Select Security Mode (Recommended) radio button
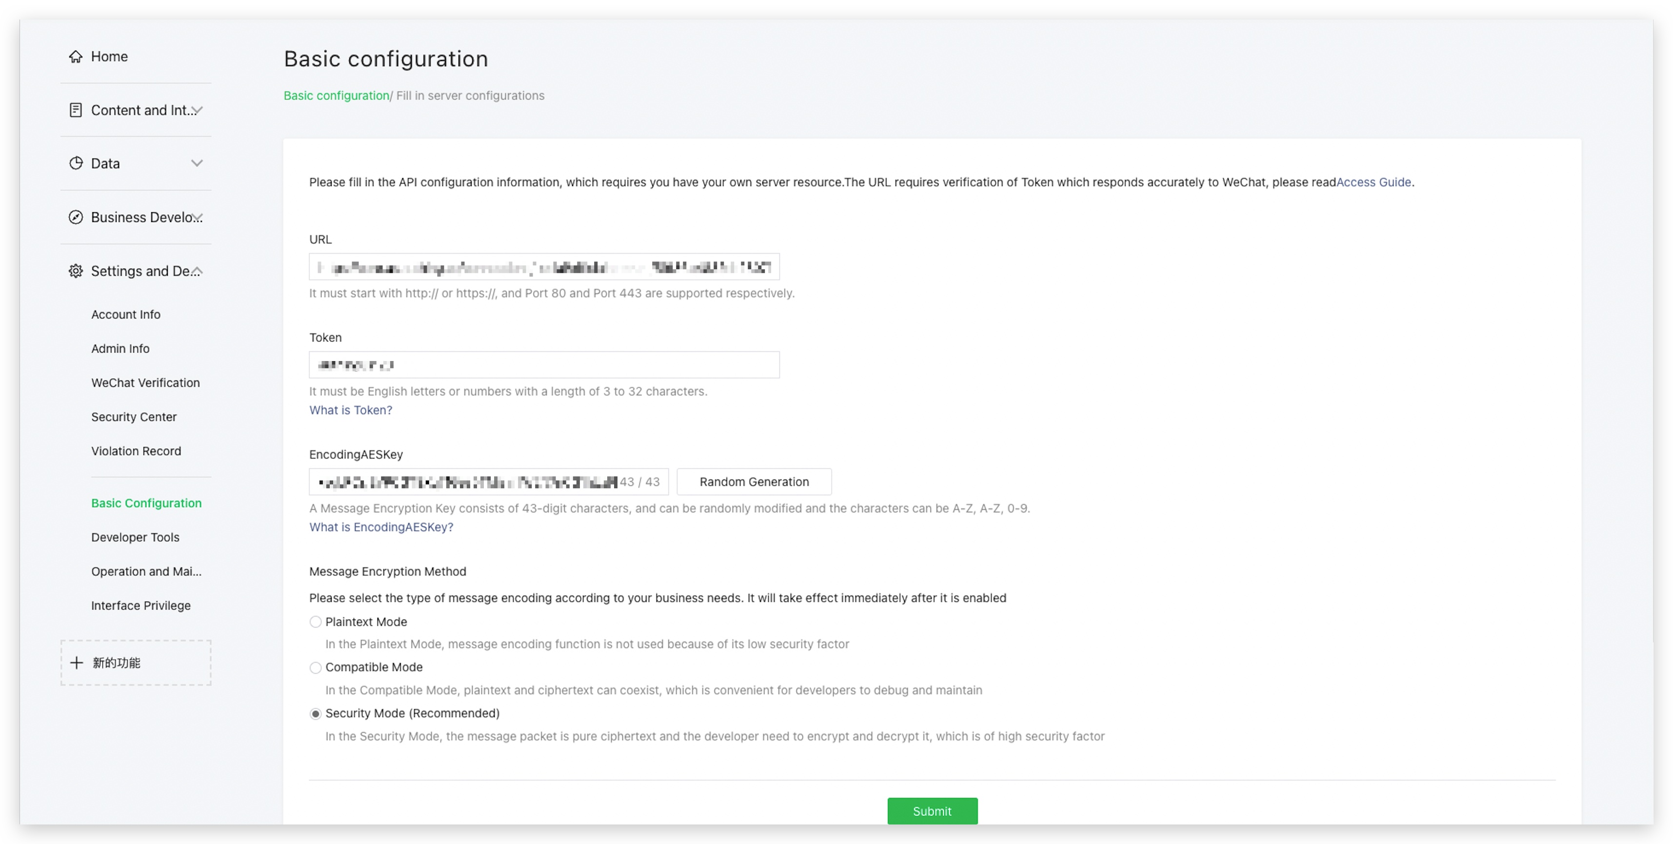 tap(316, 713)
